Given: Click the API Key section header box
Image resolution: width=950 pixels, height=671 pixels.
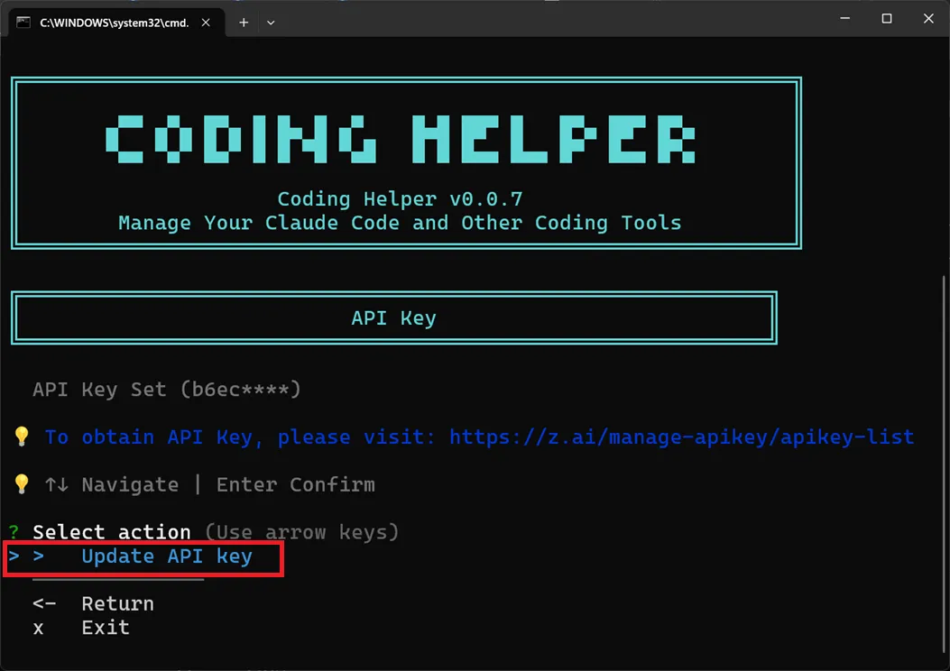Looking at the screenshot, I should pyautogui.click(x=393, y=317).
